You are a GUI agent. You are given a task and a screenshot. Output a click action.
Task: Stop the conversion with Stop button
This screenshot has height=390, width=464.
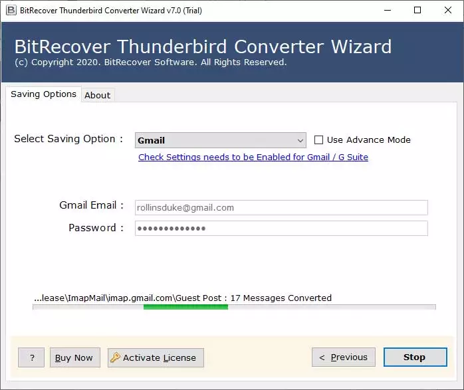(x=415, y=357)
